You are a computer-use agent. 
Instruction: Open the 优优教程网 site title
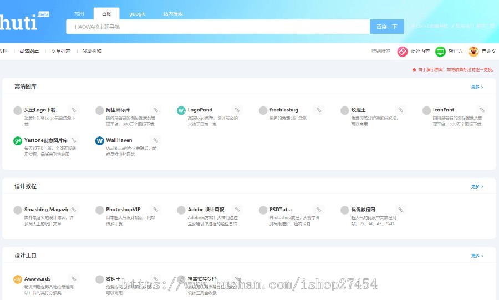coord(363,210)
